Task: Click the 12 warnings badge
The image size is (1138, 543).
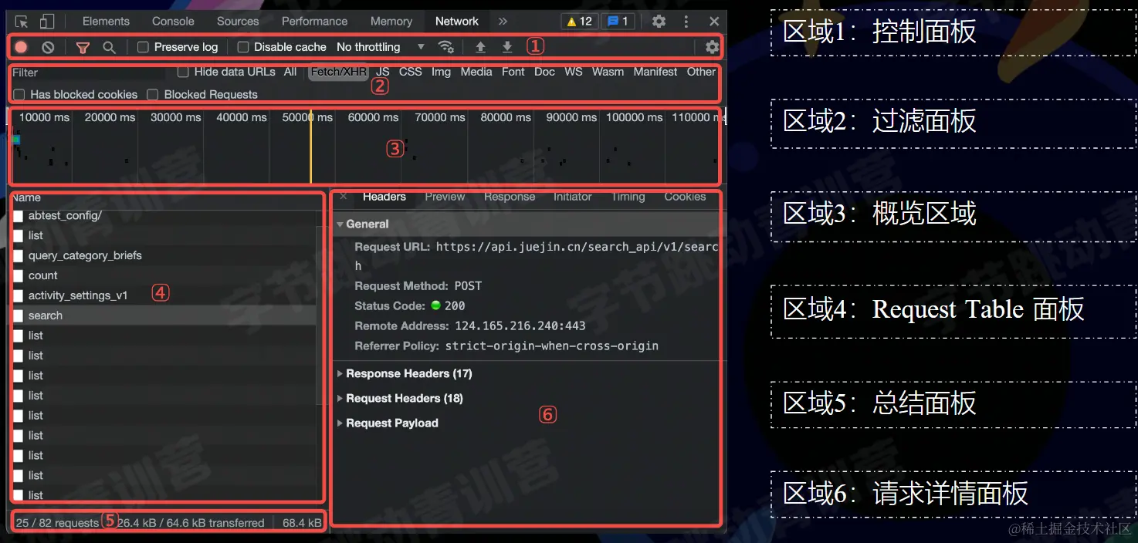Action: pyautogui.click(x=580, y=22)
